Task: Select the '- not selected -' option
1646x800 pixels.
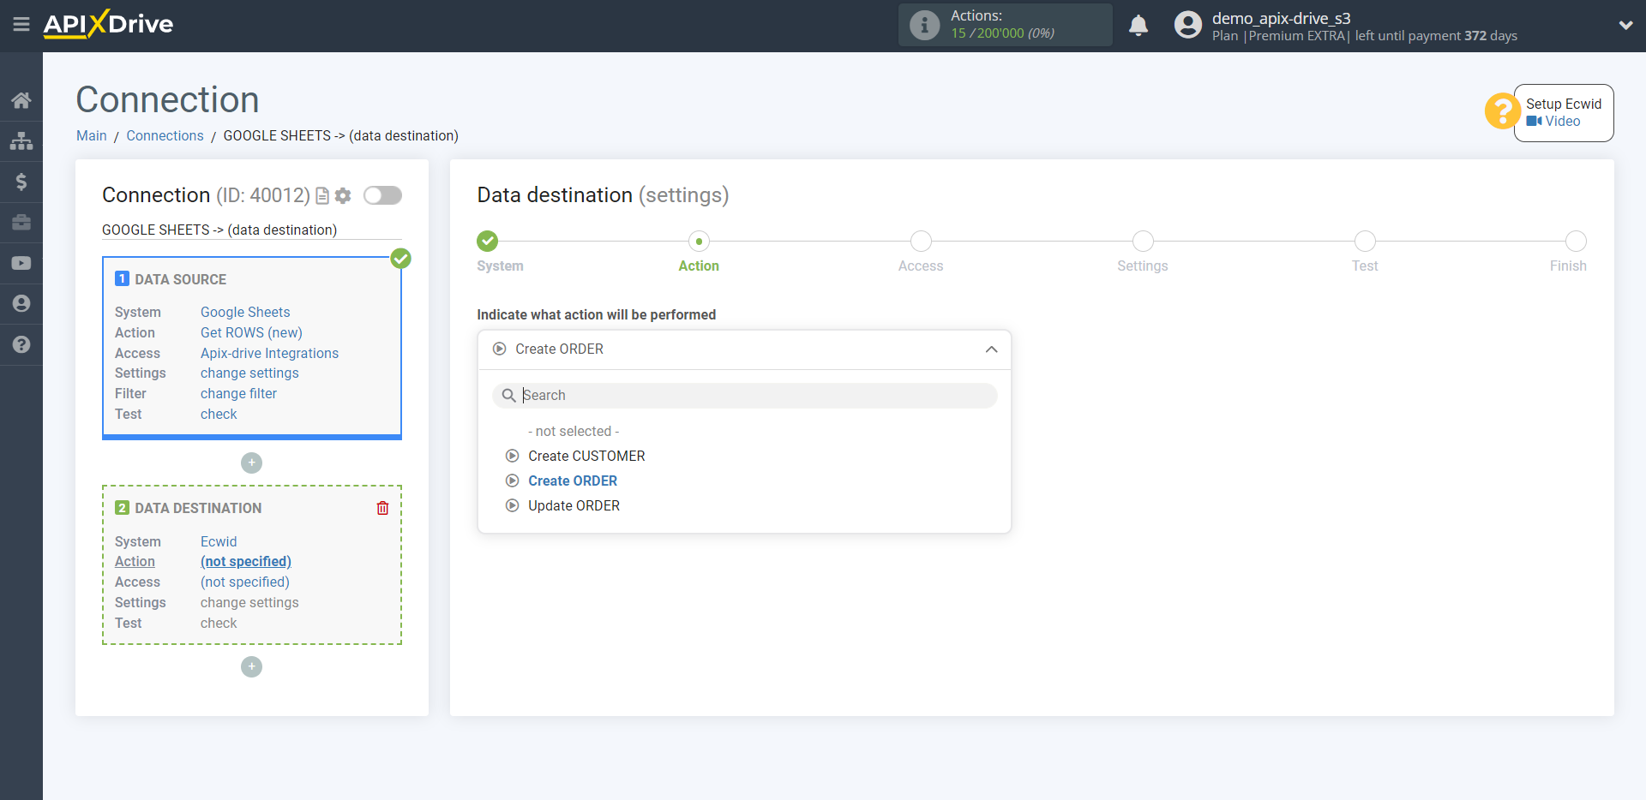Action: 574,431
